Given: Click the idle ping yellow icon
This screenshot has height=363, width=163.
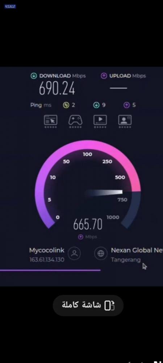Looking at the screenshot, I should (66, 105).
